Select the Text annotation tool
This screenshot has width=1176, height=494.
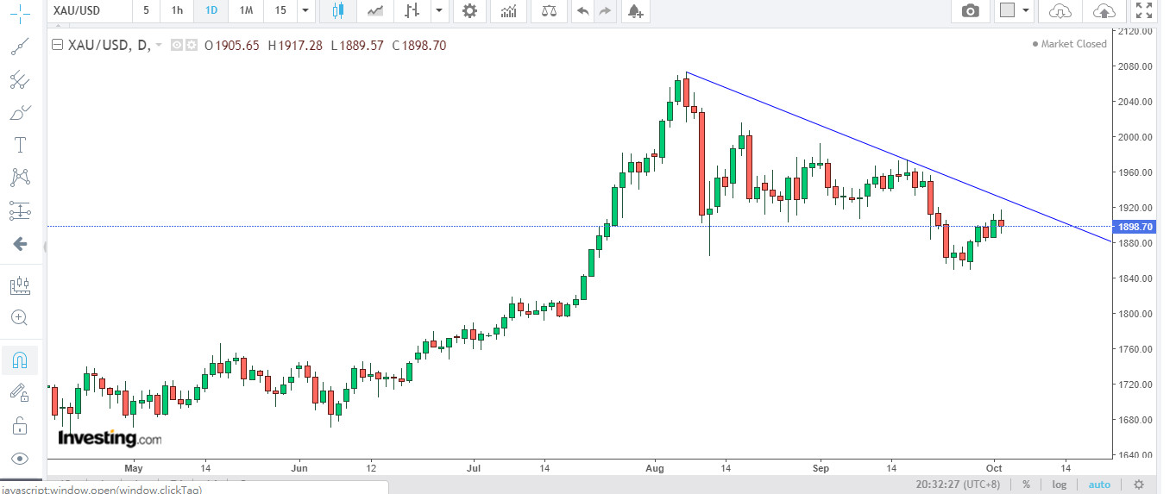(19, 145)
